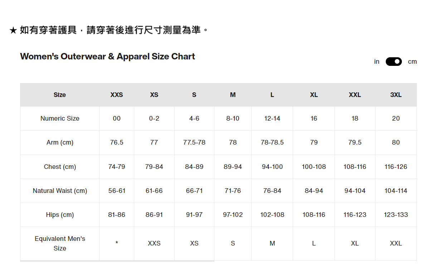433x267 pixels.
Task: Click the 3XL size column header
Action: pos(396,95)
